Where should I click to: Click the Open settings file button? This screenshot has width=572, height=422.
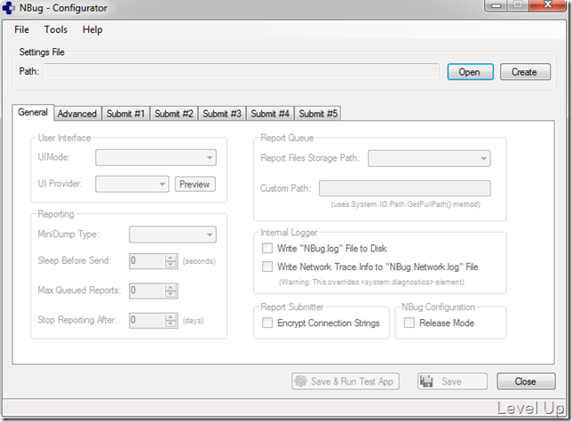pos(470,72)
